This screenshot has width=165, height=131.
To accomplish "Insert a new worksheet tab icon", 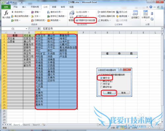I will (x=44, y=125).
